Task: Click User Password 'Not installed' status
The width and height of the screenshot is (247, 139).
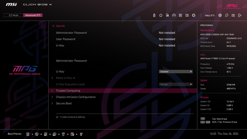Action: coord(167,39)
